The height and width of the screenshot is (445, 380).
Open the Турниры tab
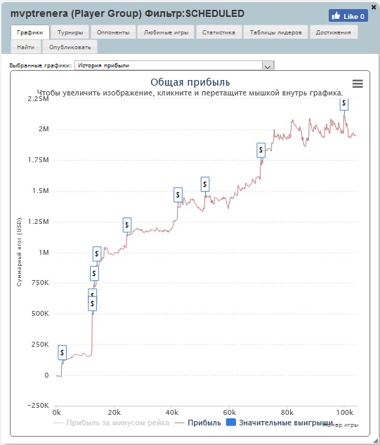70,32
